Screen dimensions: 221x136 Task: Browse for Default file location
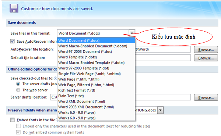[206, 58]
